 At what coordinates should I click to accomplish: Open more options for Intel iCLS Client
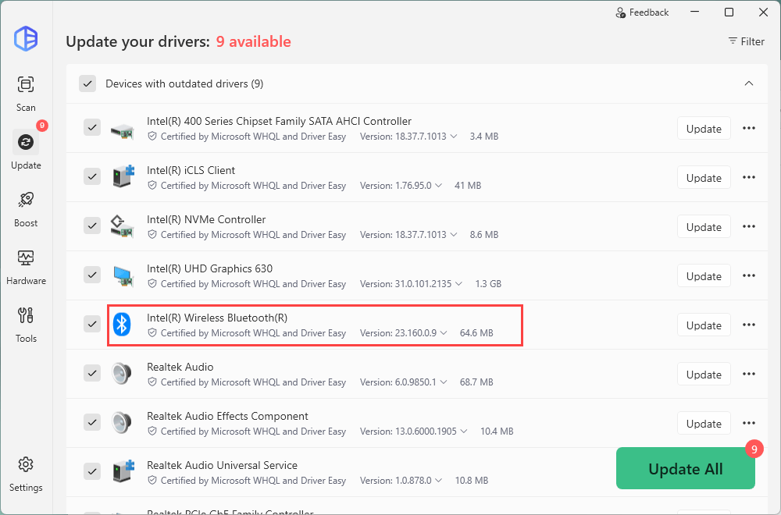coord(748,178)
